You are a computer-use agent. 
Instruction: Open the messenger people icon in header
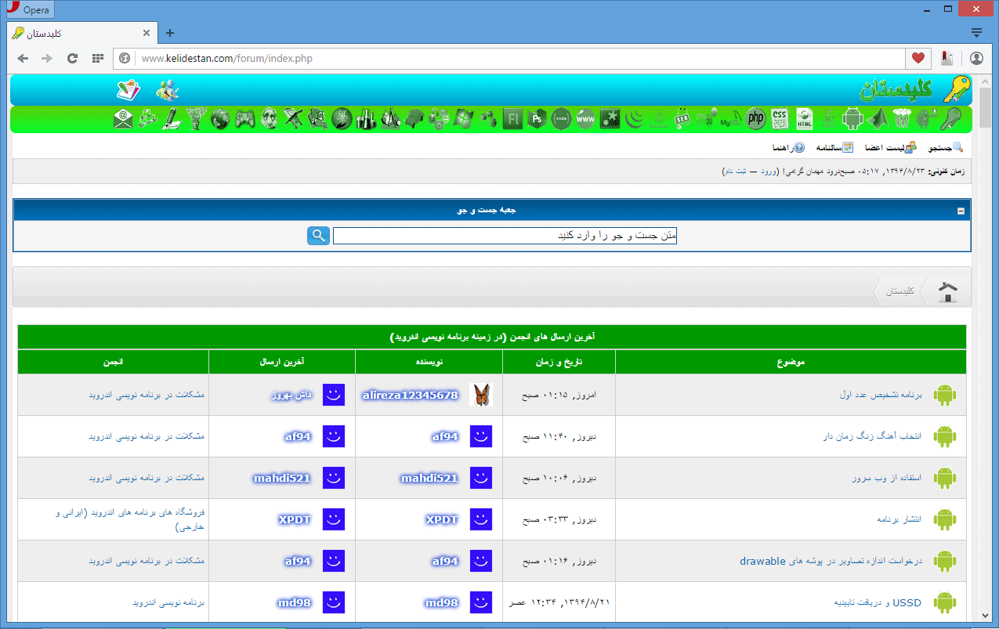pos(167,90)
